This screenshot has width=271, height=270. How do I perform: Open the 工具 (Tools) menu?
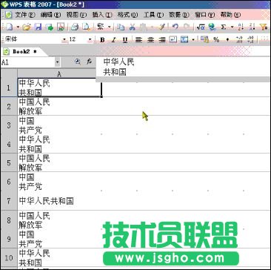point(153,15)
